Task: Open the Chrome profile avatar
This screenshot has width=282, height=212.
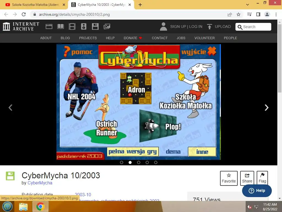Action: [x=267, y=14]
